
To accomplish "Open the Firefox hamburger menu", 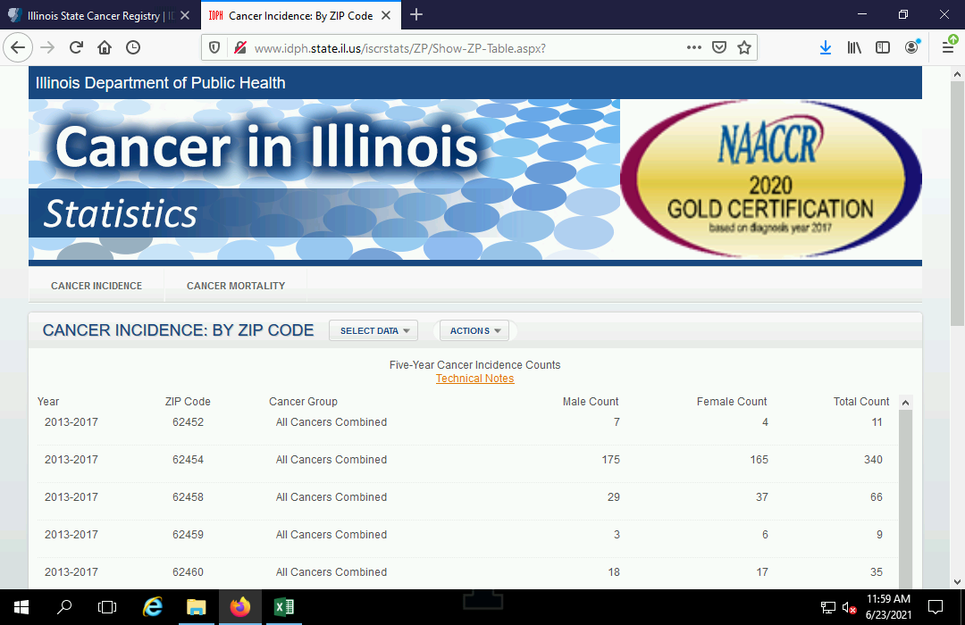I will [947, 48].
